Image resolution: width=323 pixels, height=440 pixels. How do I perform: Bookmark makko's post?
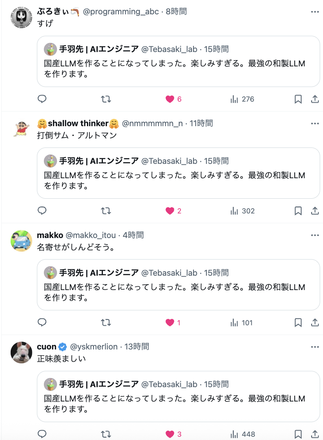(298, 323)
